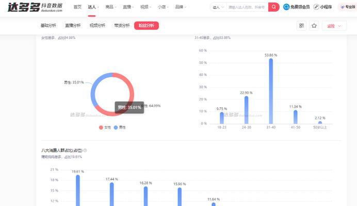Open the QR code grid icon
Image resolution: width=357 pixels, height=206 pixels.
(301, 26)
